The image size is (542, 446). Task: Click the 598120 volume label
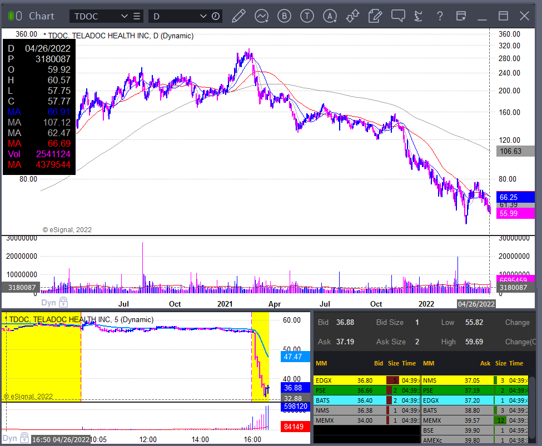(x=295, y=406)
